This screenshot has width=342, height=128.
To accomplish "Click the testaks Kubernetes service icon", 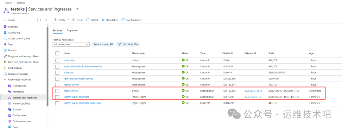I will (6, 10).
